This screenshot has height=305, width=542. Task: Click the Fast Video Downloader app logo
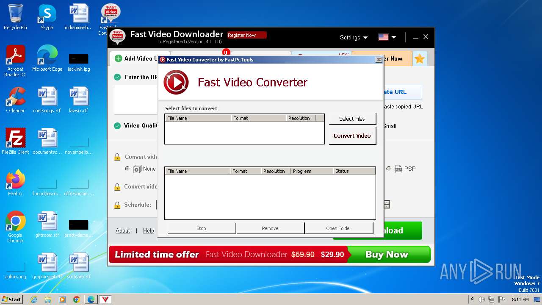(117, 37)
